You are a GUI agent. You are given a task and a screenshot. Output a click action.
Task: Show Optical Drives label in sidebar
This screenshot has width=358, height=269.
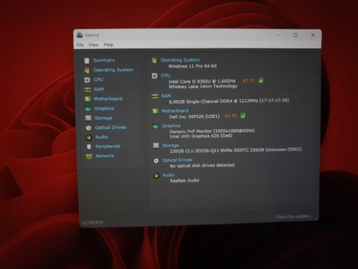(110, 127)
